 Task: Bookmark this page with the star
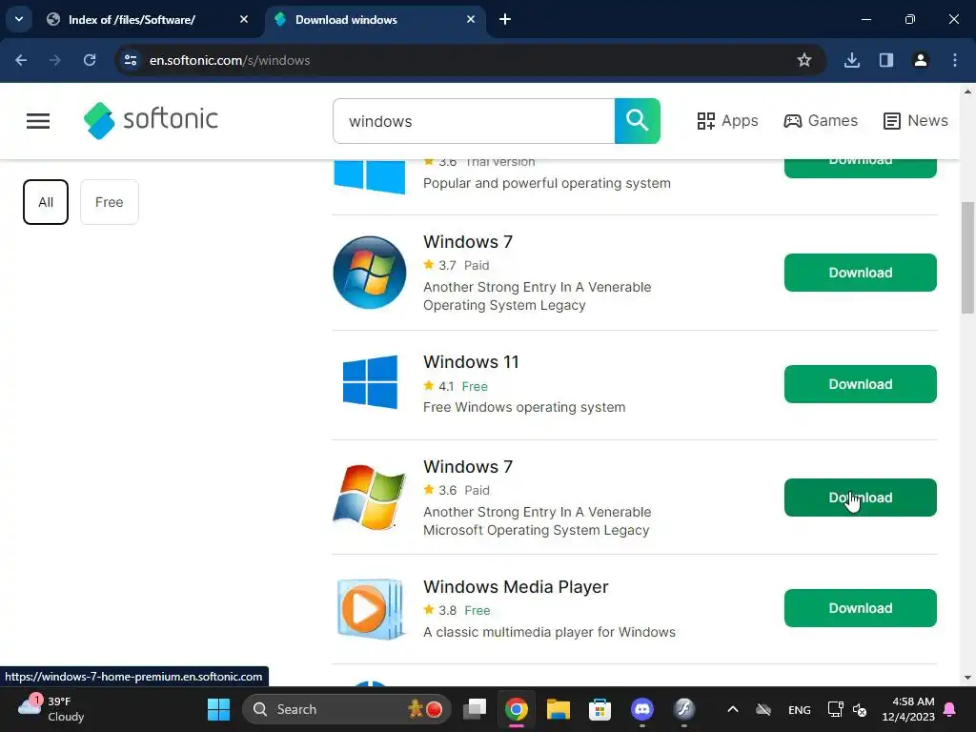(x=804, y=60)
